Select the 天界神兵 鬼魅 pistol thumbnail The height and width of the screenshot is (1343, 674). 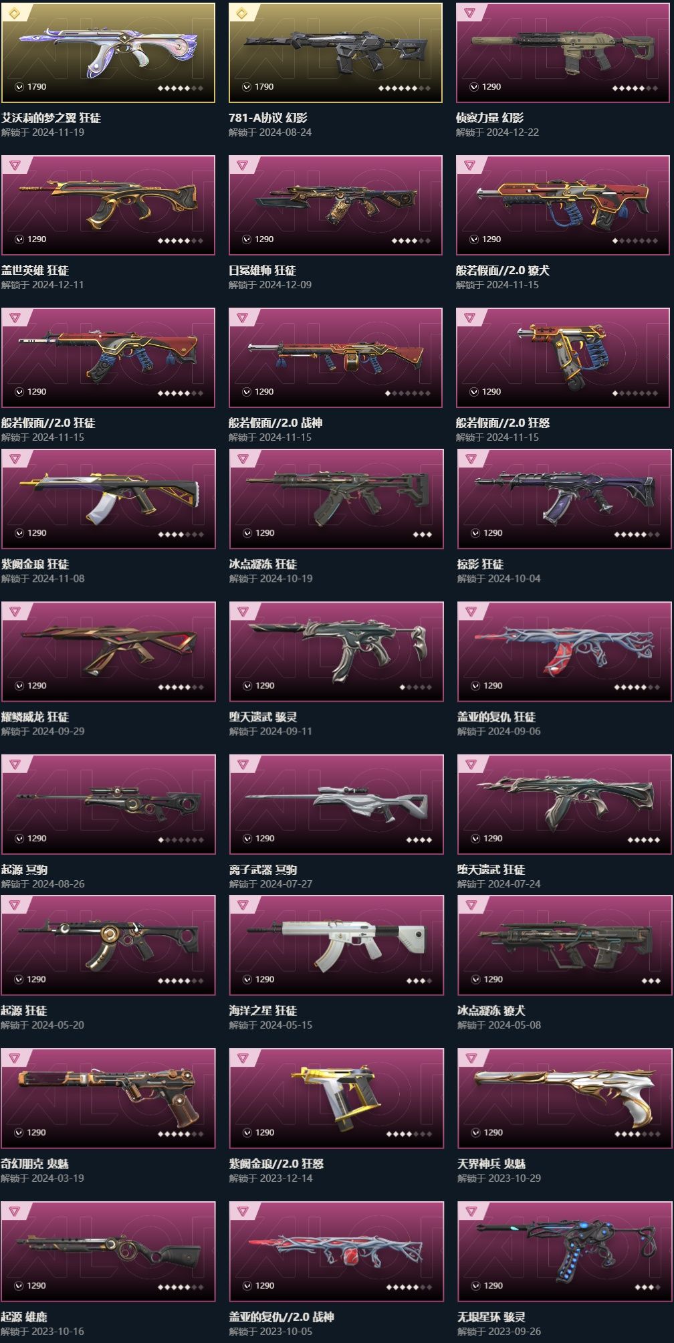click(x=564, y=1098)
